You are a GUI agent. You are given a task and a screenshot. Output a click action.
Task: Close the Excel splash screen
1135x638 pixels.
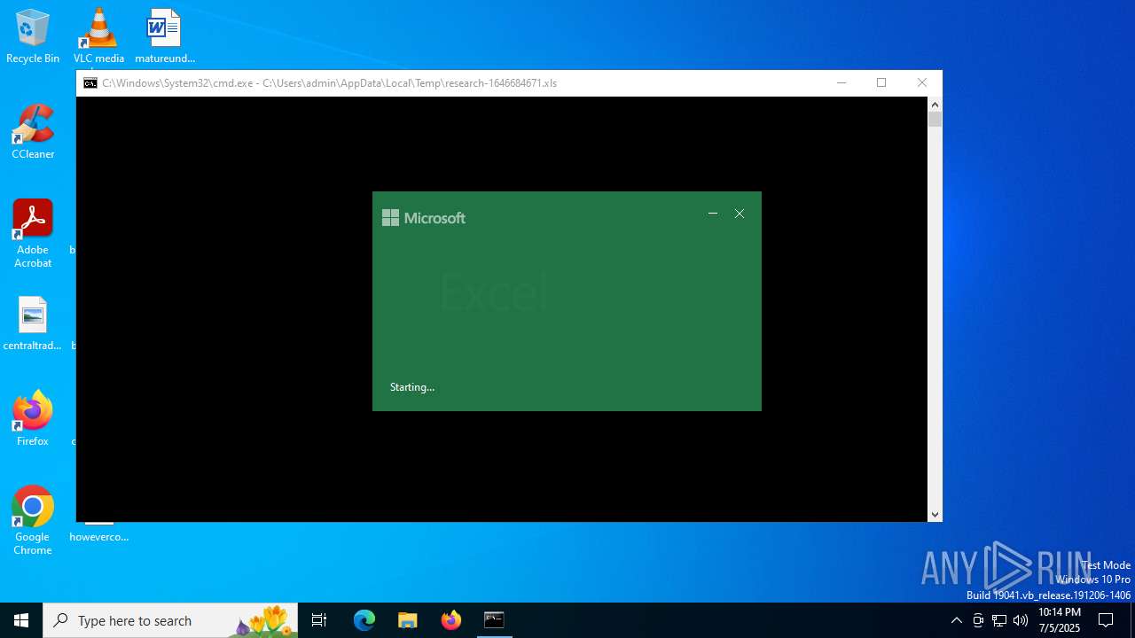point(740,214)
